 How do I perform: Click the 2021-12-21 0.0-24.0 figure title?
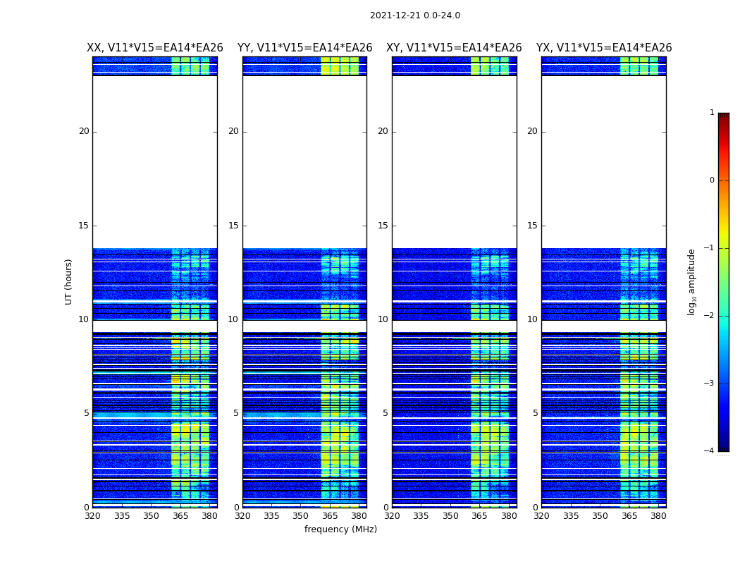pyautogui.click(x=415, y=16)
